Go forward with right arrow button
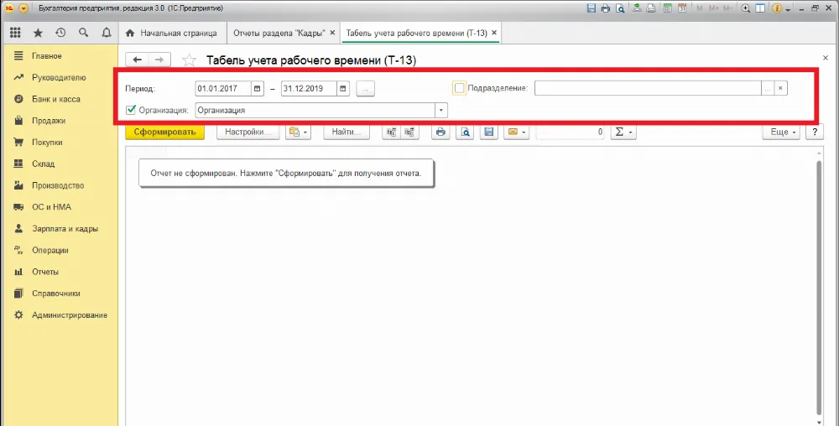Image resolution: width=839 pixels, height=426 pixels. point(159,60)
